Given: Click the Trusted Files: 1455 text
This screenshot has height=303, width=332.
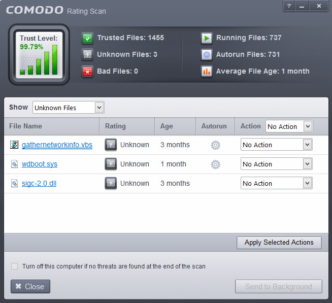Looking at the screenshot, I should click(130, 38).
